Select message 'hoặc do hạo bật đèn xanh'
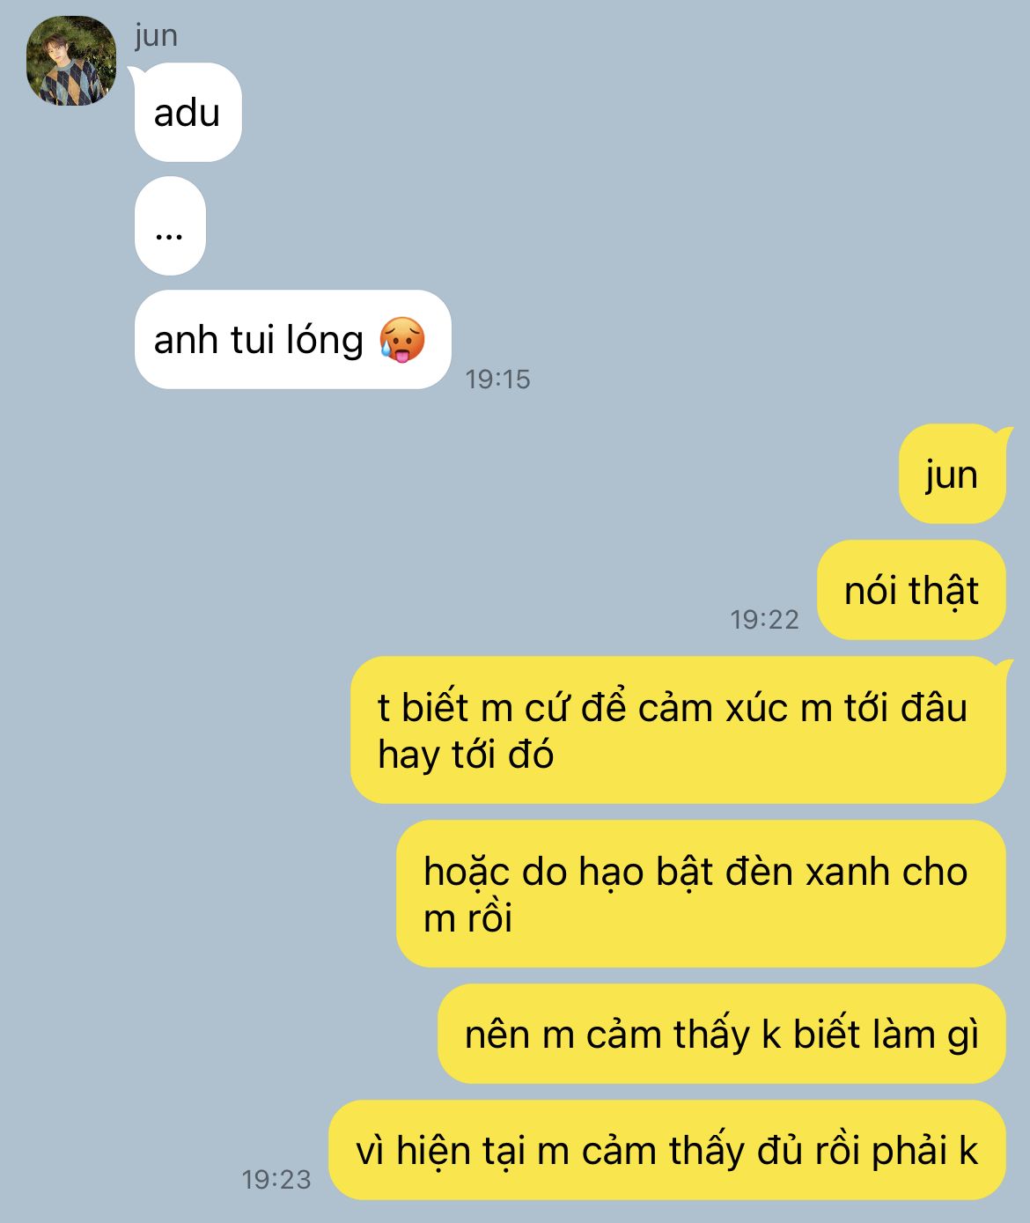The width and height of the screenshot is (1030, 1223). coord(701,894)
